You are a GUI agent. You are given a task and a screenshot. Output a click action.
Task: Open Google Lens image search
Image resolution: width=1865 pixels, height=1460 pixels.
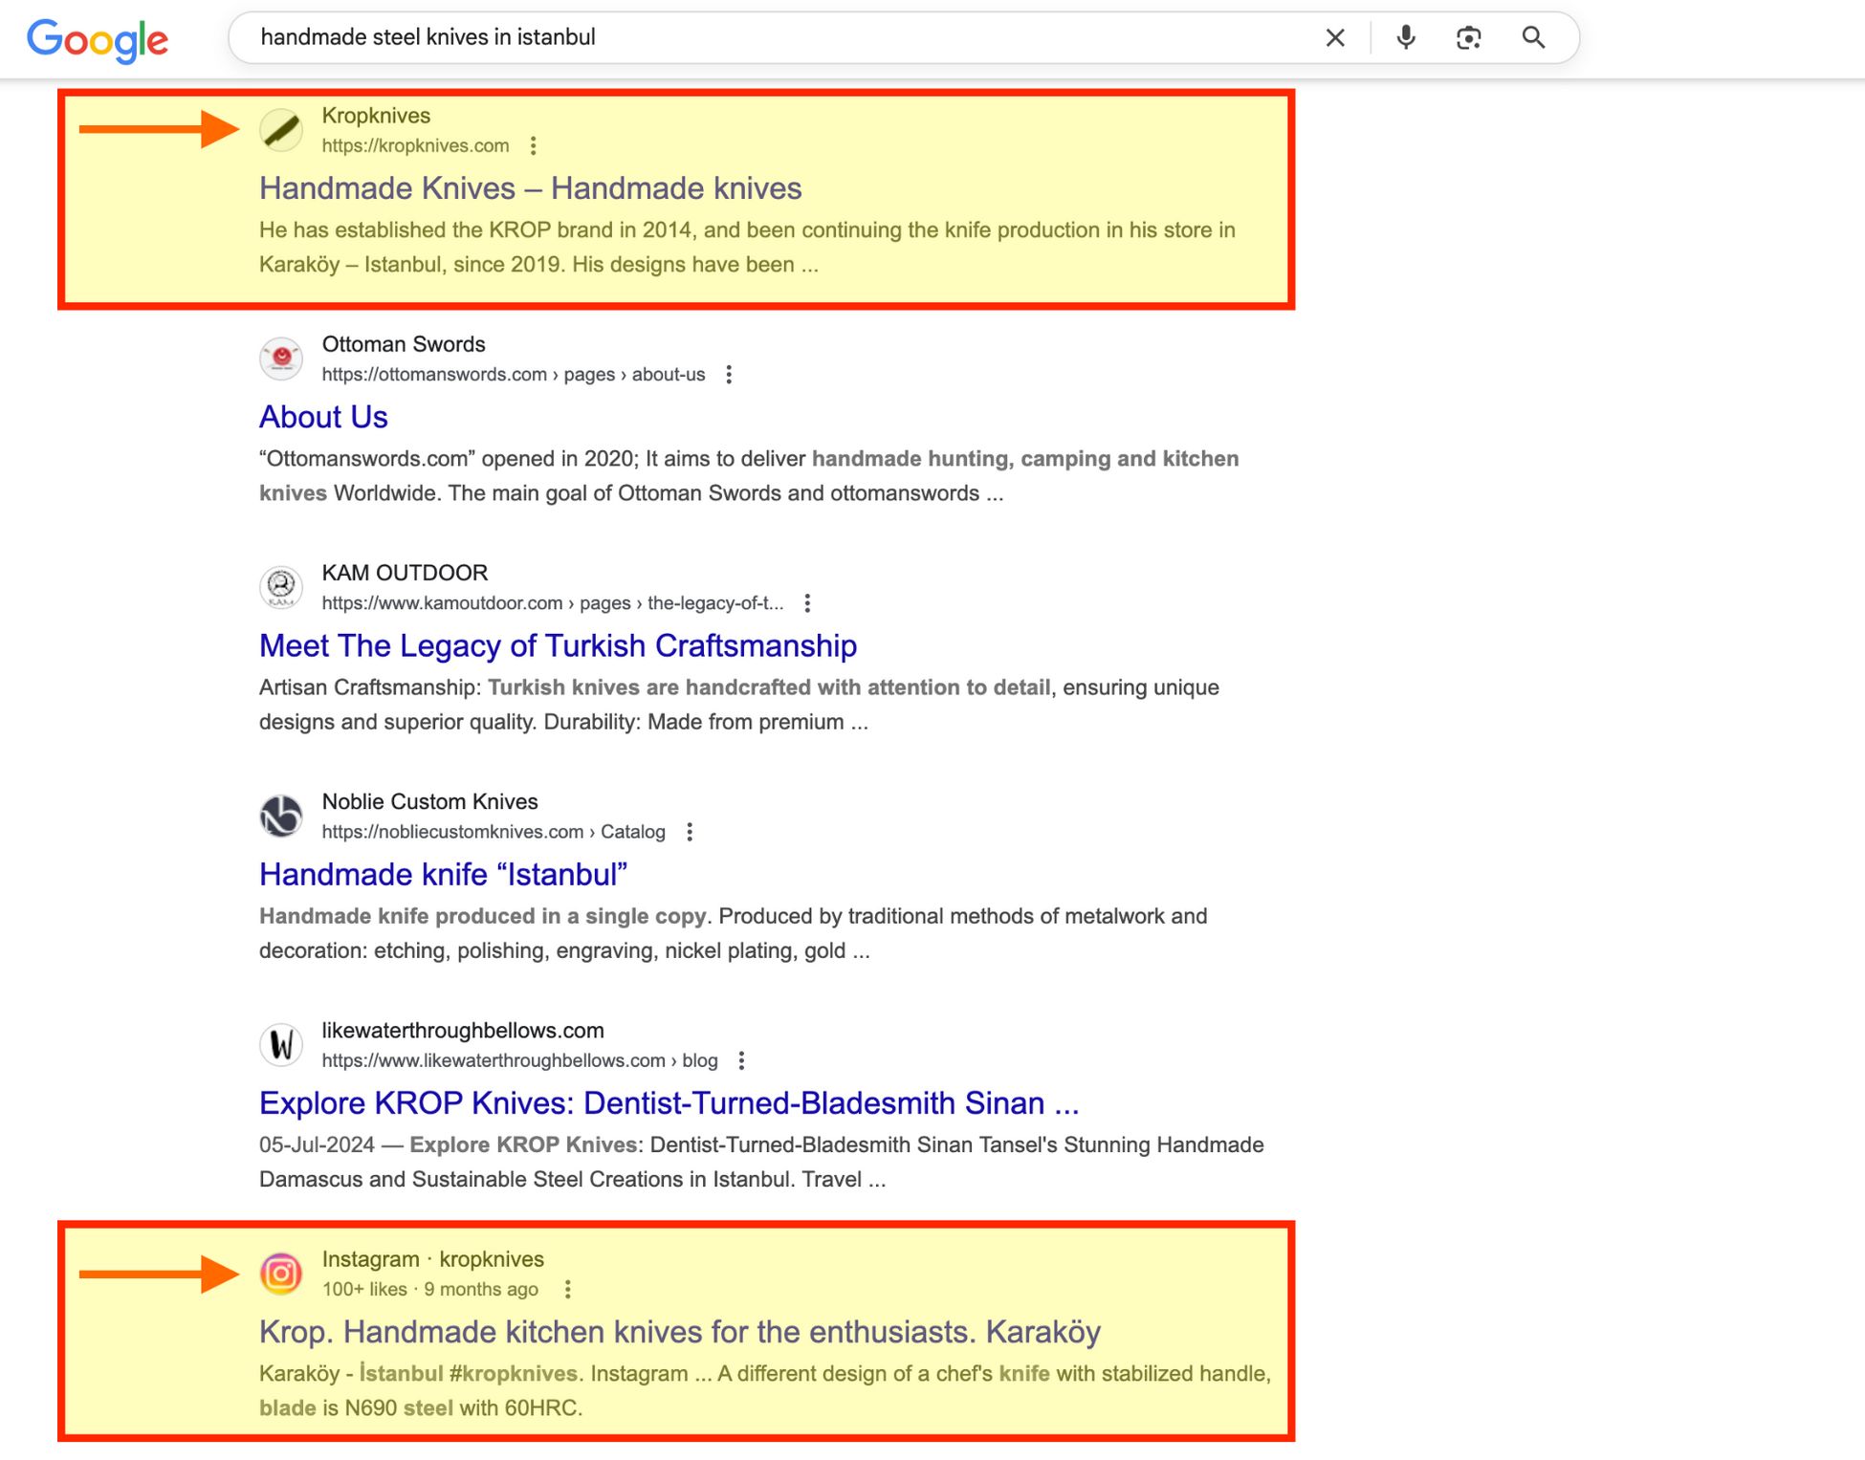coord(1468,38)
